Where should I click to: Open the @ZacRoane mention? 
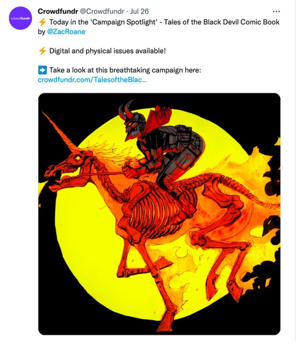pos(66,32)
